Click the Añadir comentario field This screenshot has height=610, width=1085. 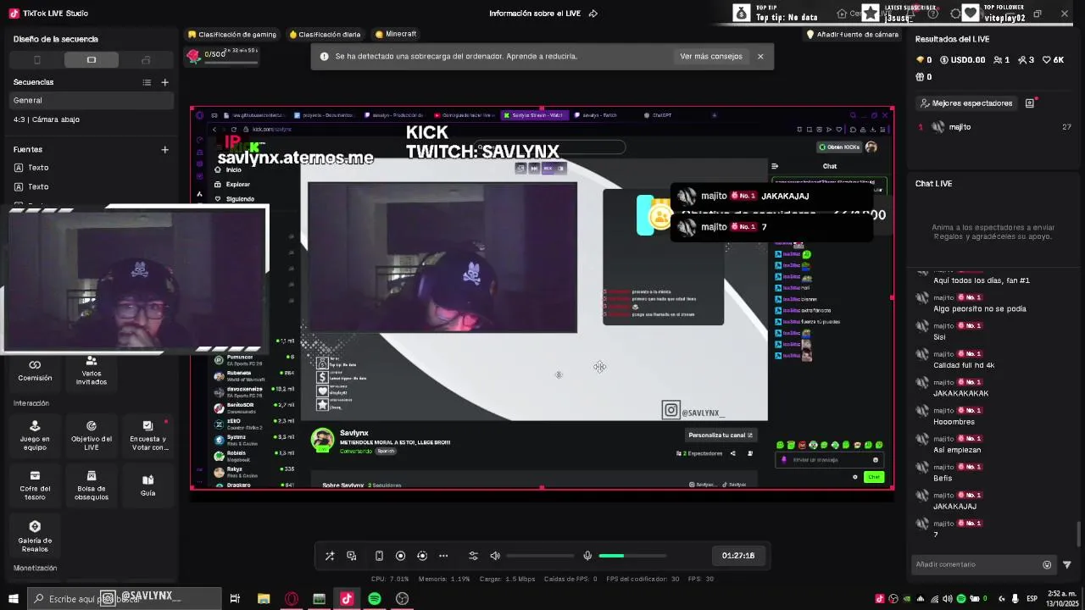click(x=976, y=564)
